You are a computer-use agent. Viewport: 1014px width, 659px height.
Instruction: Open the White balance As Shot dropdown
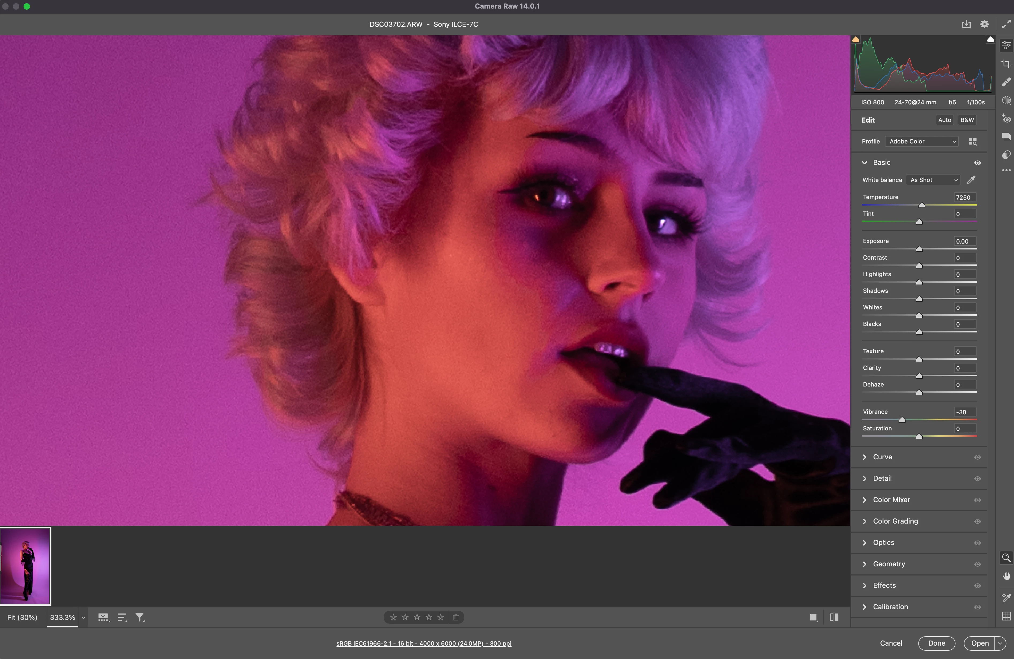[933, 180]
